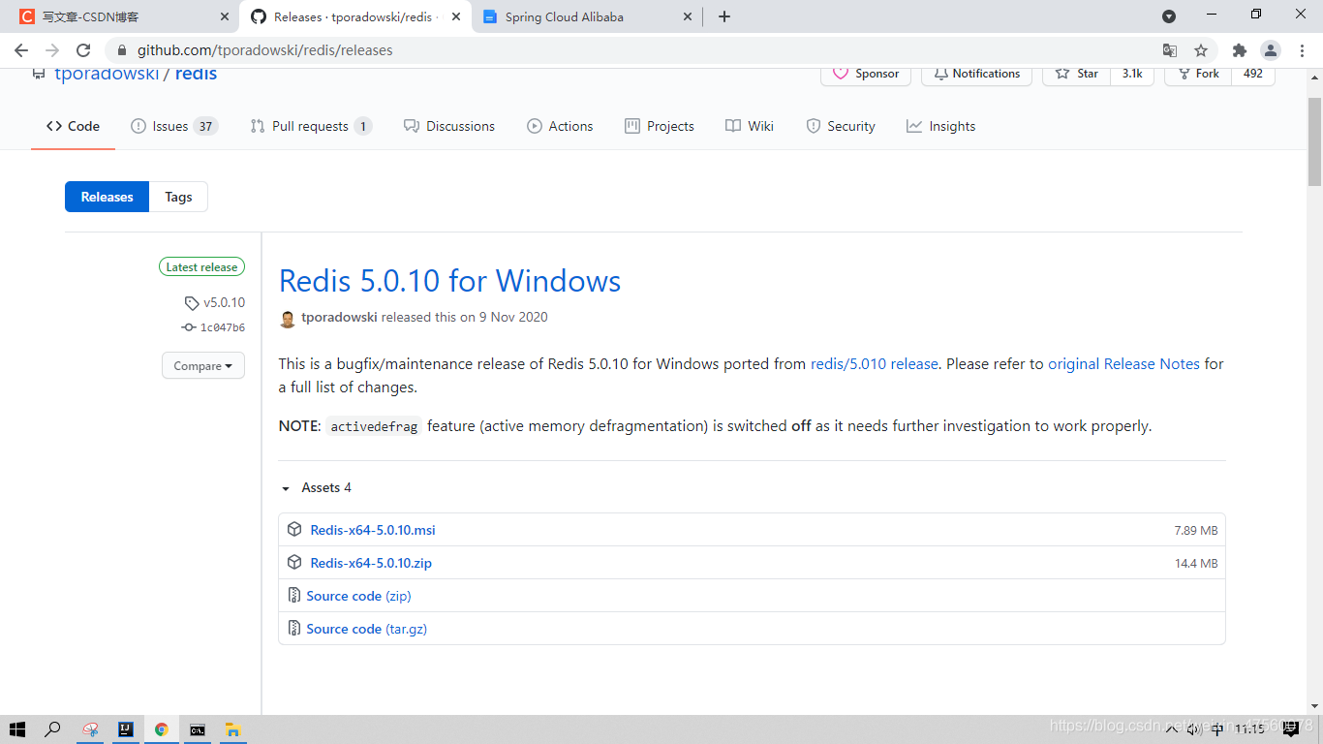The image size is (1323, 744).
Task: Close the GitHub Releases tab
Action: tap(456, 16)
